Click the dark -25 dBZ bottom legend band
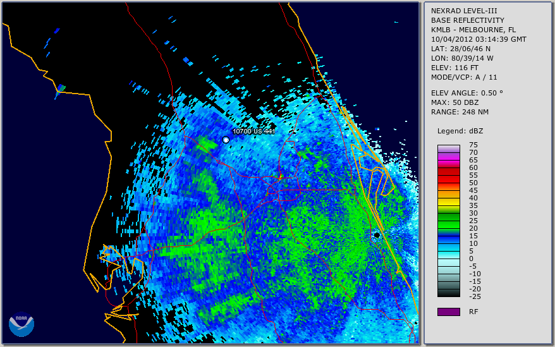Screen dimensions: 555x347 pos(448,293)
